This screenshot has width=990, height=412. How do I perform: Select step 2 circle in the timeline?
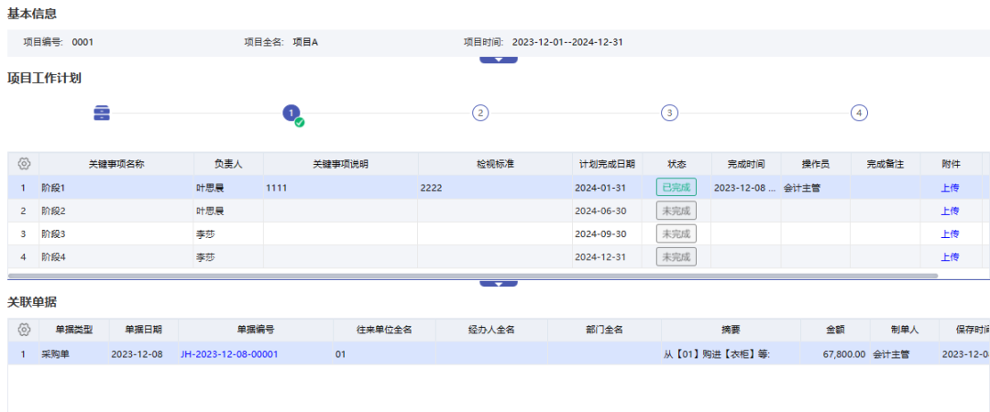point(480,113)
